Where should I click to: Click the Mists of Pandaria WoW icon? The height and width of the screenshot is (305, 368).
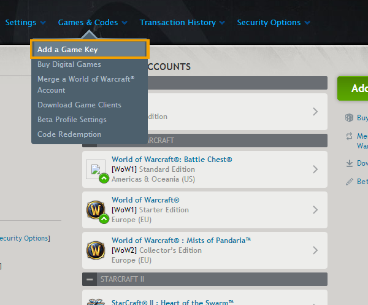[x=96, y=250]
